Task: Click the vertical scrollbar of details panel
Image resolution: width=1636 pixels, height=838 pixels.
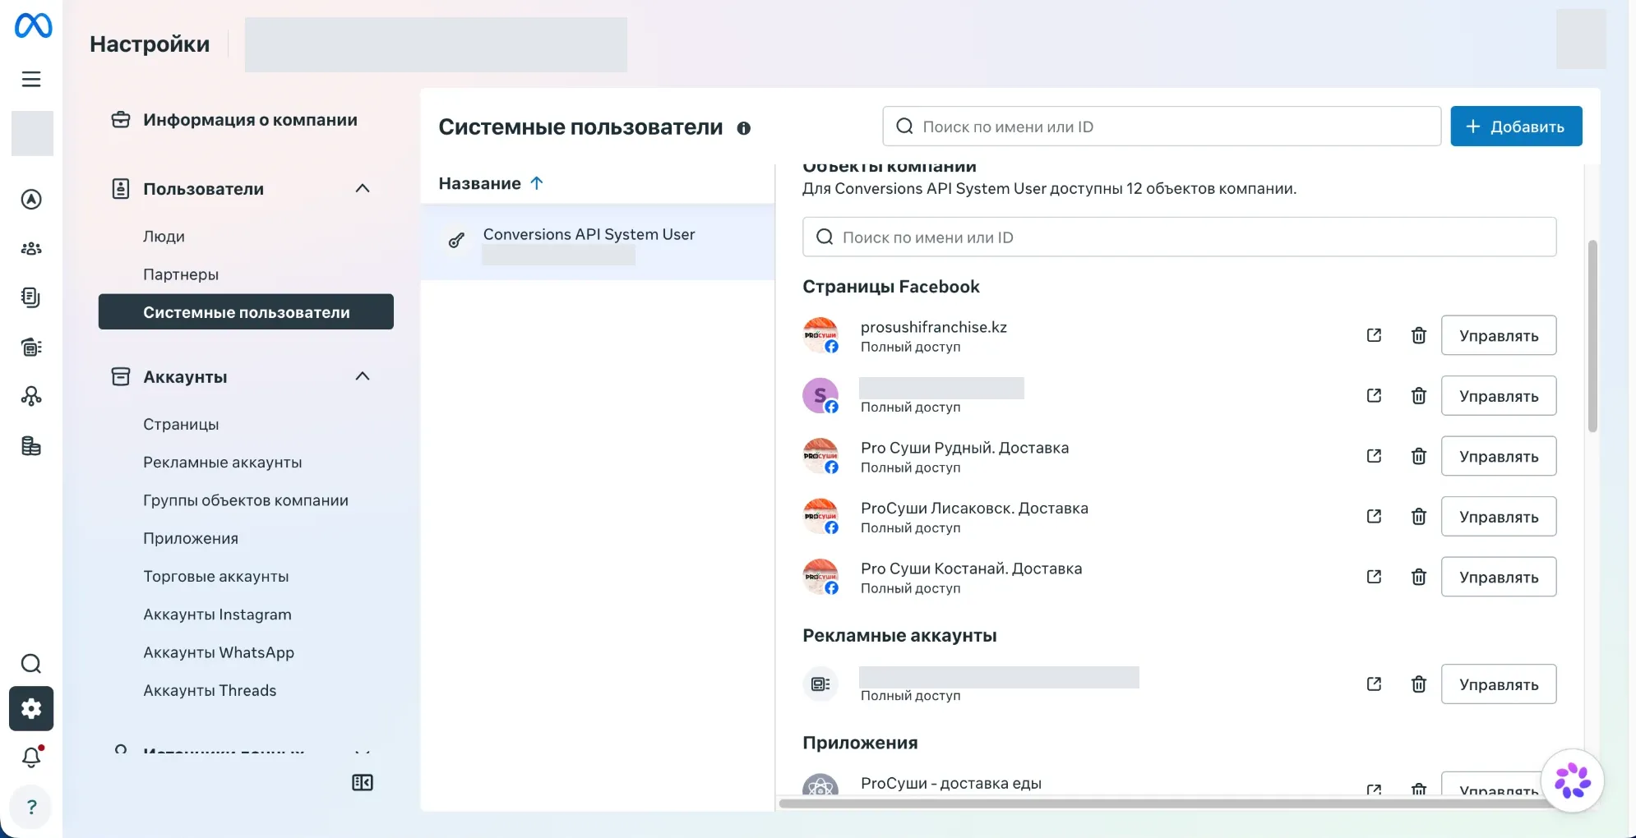Action: [x=1592, y=336]
